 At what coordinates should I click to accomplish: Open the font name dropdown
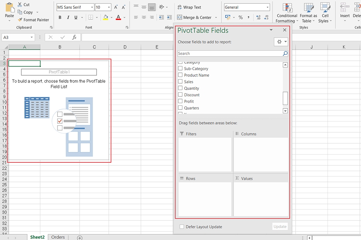point(92,7)
